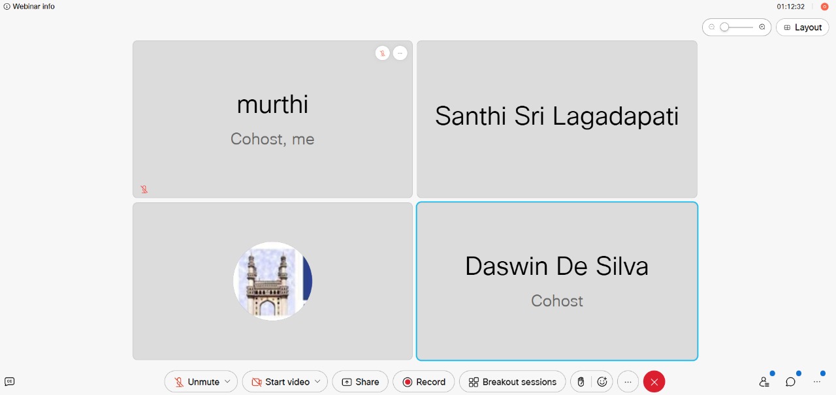Open more options in the meeting controls
Viewport: 836px width, 395px height.
click(x=628, y=382)
